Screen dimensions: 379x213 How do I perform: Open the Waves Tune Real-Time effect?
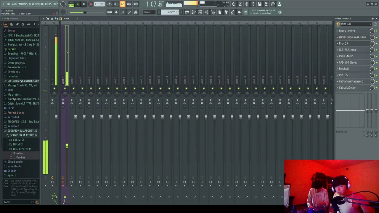(353, 37)
